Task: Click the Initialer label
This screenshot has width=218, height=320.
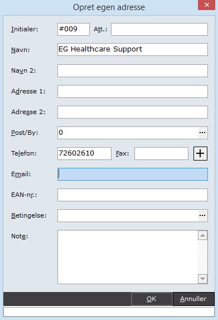Action: 25,29
